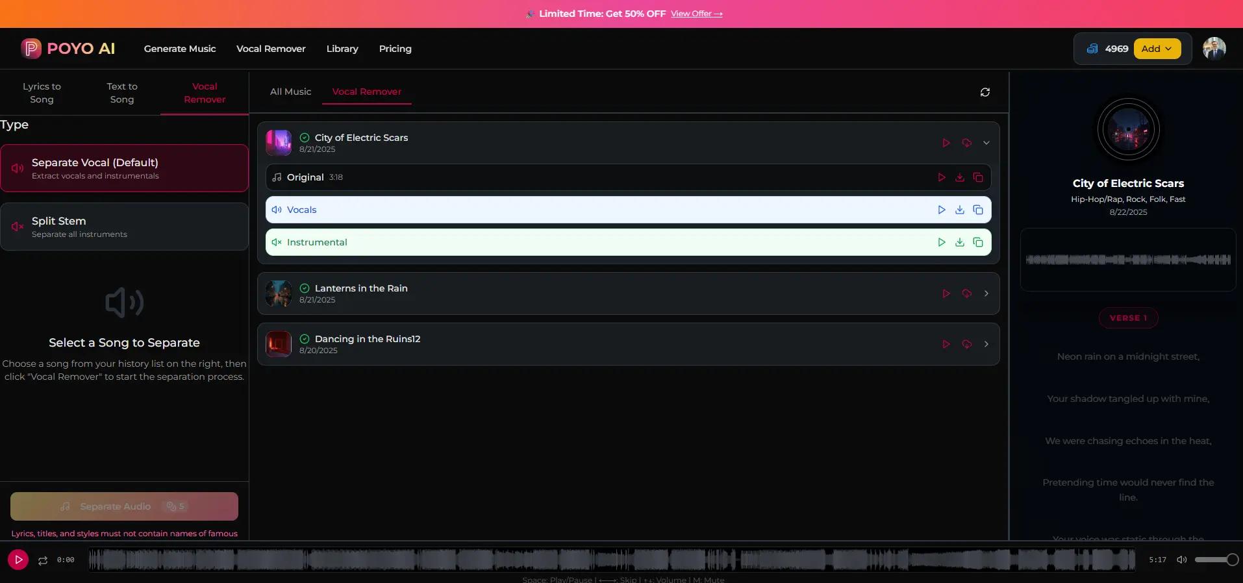Click the City of Electric Scars title in list
The height and width of the screenshot is (583, 1243).
tap(361, 138)
